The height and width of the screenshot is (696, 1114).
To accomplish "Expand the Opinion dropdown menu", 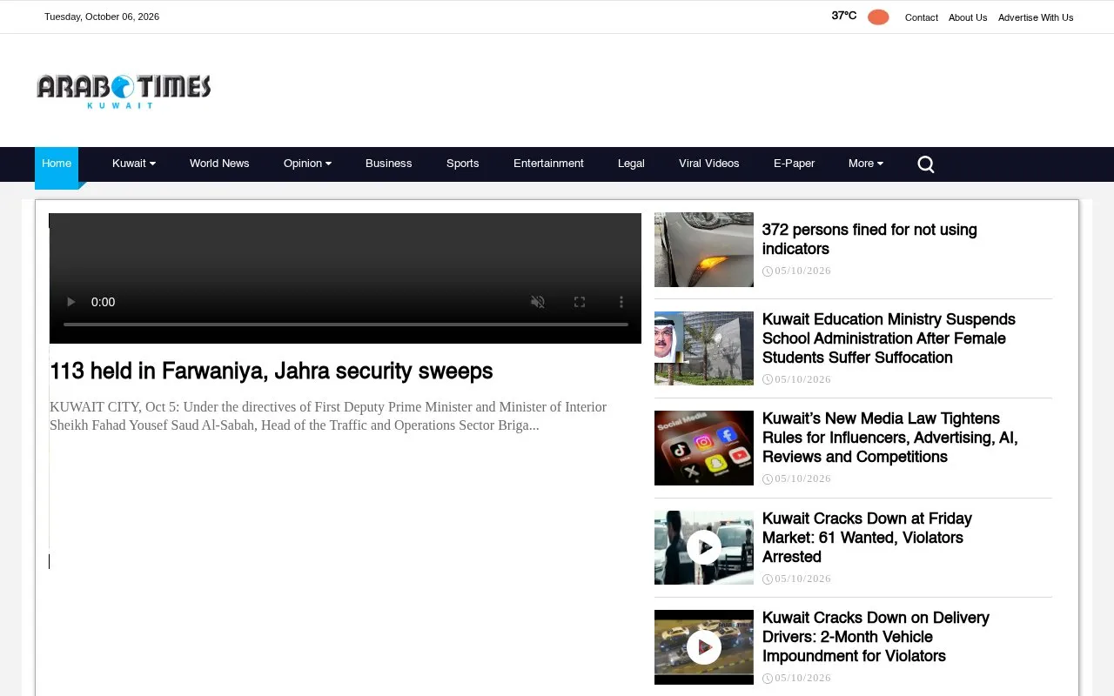I will pyautogui.click(x=307, y=164).
